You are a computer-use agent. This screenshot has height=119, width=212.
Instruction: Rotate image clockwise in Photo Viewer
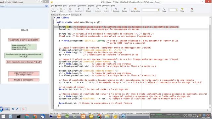(x=17, y=109)
